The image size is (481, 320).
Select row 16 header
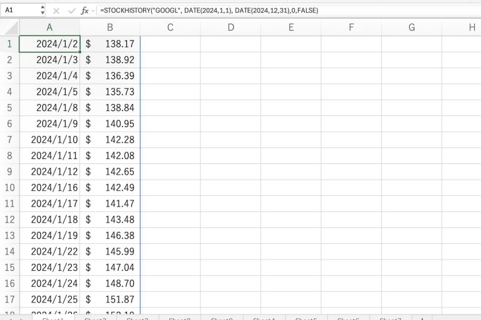pos(9,283)
